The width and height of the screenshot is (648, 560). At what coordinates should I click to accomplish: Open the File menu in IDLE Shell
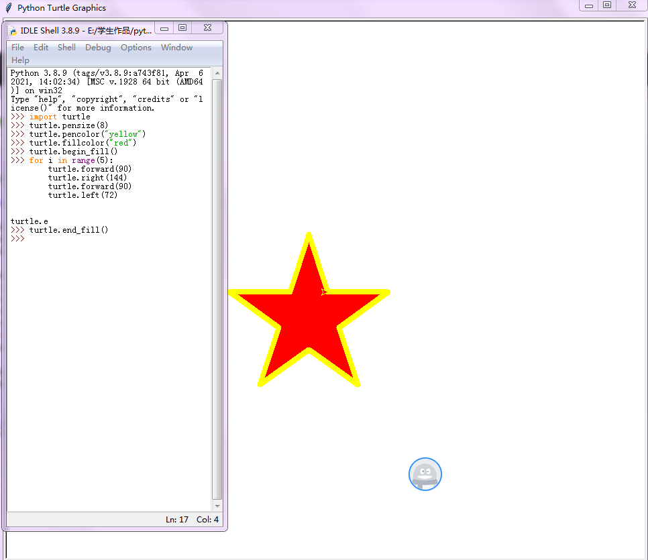point(17,48)
